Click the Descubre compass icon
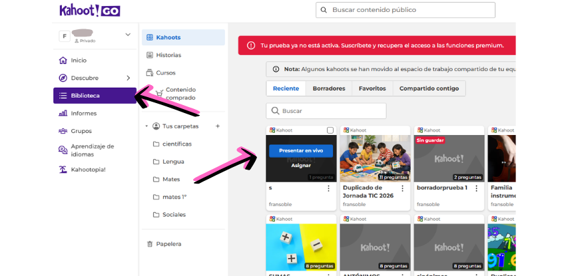Viewport: 568px width, 276px height. pyautogui.click(x=63, y=78)
